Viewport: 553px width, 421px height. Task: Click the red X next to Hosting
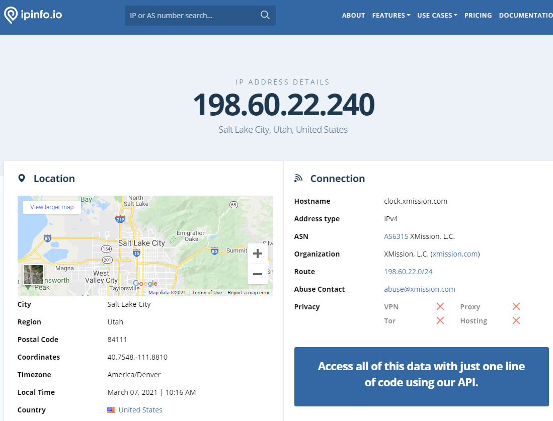[x=516, y=320]
